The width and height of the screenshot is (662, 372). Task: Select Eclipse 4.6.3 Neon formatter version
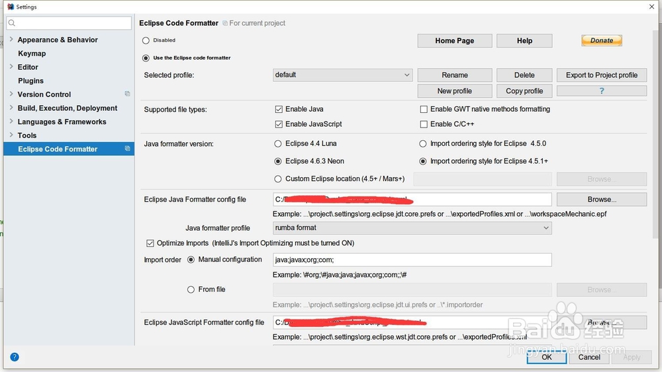(278, 161)
